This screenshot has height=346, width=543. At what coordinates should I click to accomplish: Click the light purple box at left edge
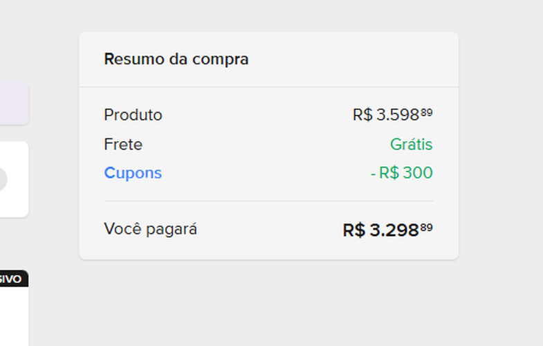[14, 103]
